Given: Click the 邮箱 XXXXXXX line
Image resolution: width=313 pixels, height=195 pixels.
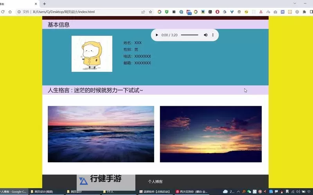Looking at the screenshot, I should [137, 63].
